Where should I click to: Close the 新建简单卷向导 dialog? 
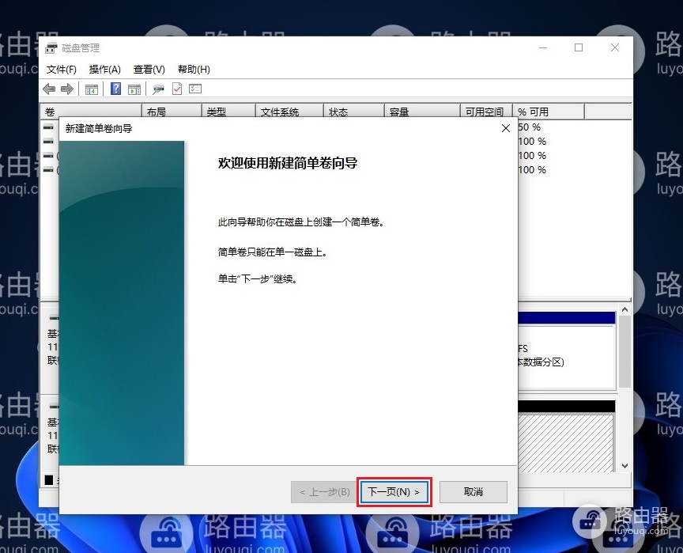pyautogui.click(x=506, y=128)
